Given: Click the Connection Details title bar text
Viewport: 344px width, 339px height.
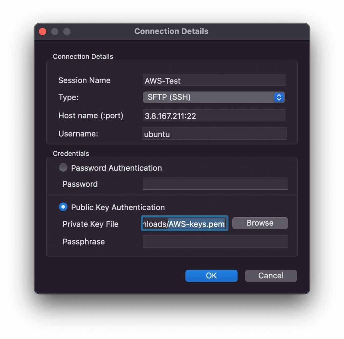Looking at the screenshot, I should point(171,31).
